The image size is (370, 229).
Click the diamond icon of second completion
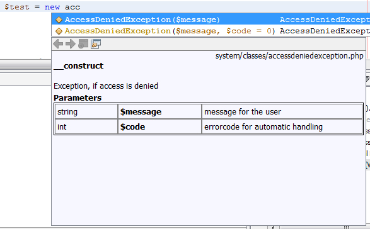click(x=59, y=31)
